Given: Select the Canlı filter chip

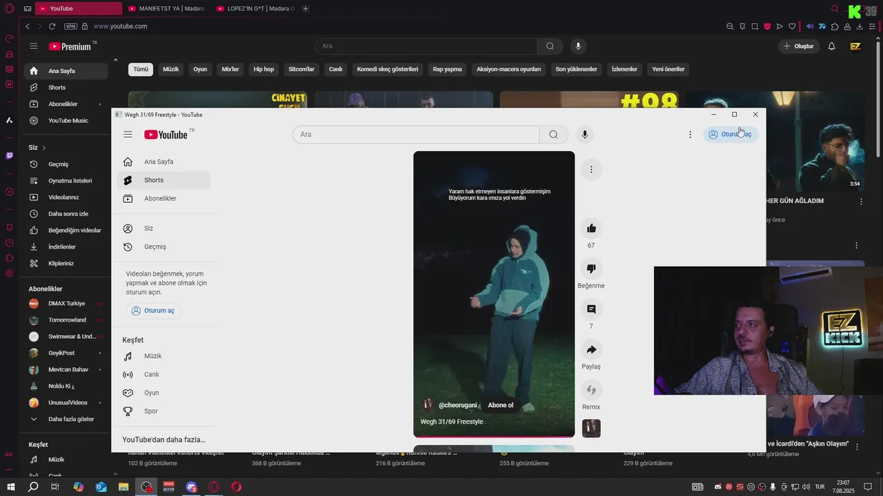Looking at the screenshot, I should click(x=336, y=69).
